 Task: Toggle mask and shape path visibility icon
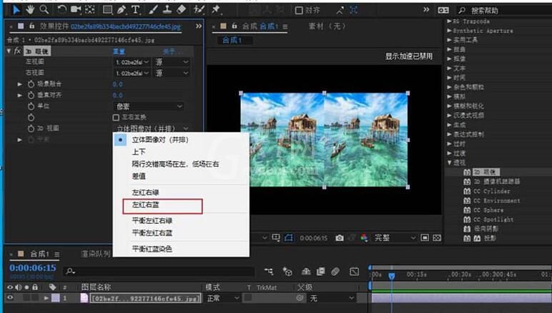click(x=289, y=238)
